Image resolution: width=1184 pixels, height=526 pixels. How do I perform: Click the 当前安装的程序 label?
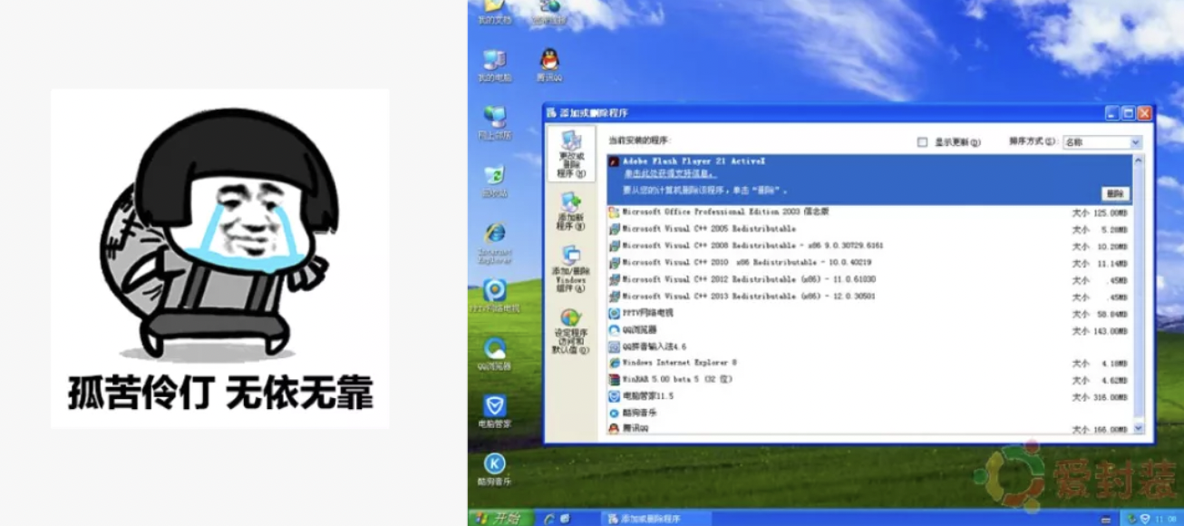click(x=639, y=141)
